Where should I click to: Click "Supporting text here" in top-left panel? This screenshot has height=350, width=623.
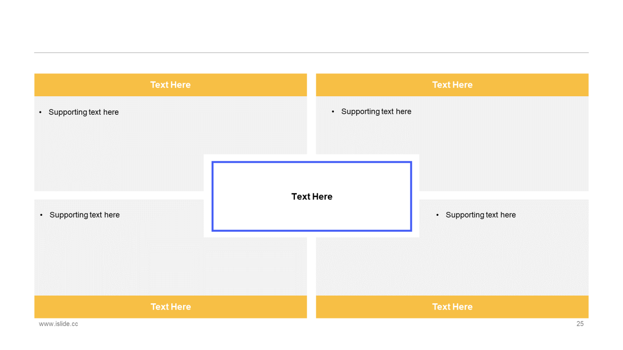tap(84, 112)
